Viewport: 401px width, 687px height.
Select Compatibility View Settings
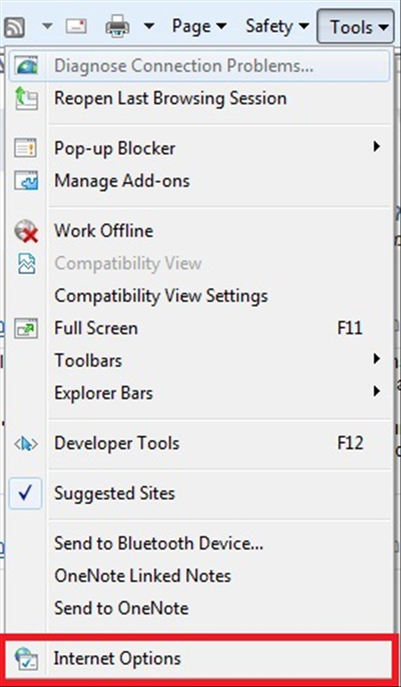click(x=161, y=296)
